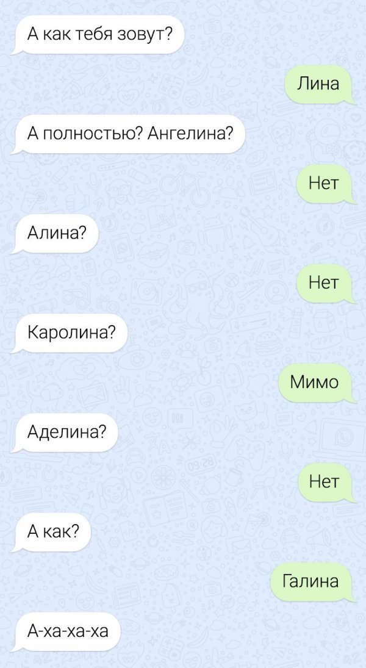Tap the 'Нет' reply following the Ангелина question
The height and width of the screenshot is (668, 366).
point(325,184)
